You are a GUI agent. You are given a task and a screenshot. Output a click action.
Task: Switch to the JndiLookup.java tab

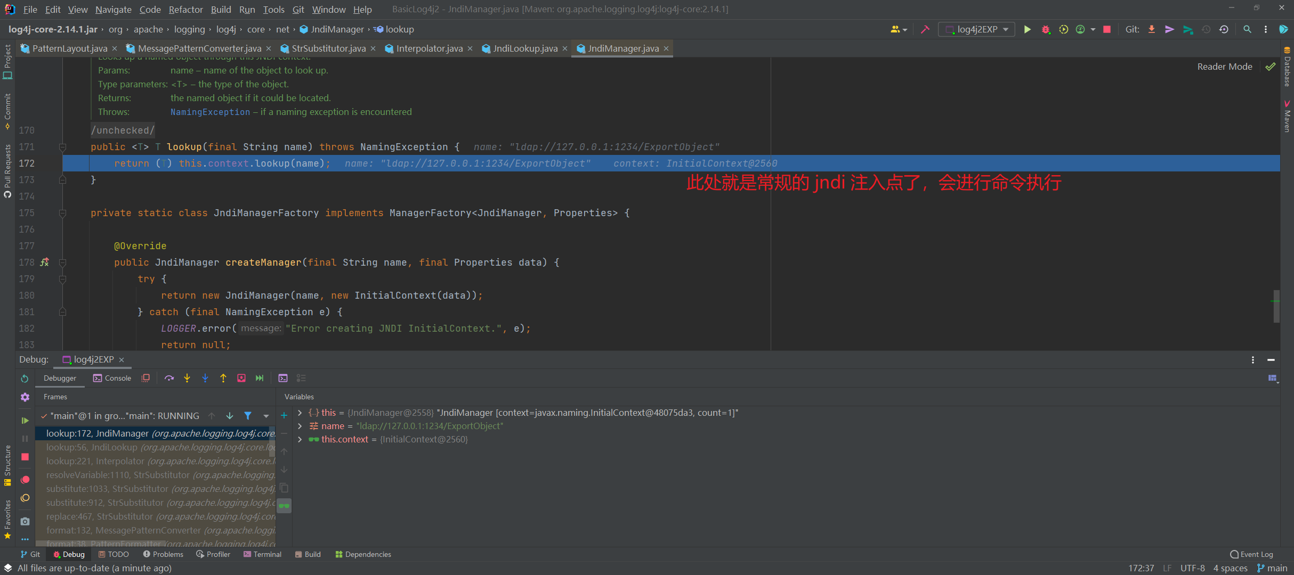(524, 48)
